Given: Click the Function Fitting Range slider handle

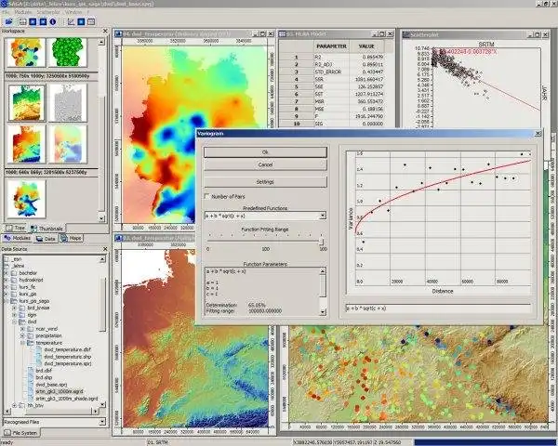Looking at the screenshot, I should [322, 243].
